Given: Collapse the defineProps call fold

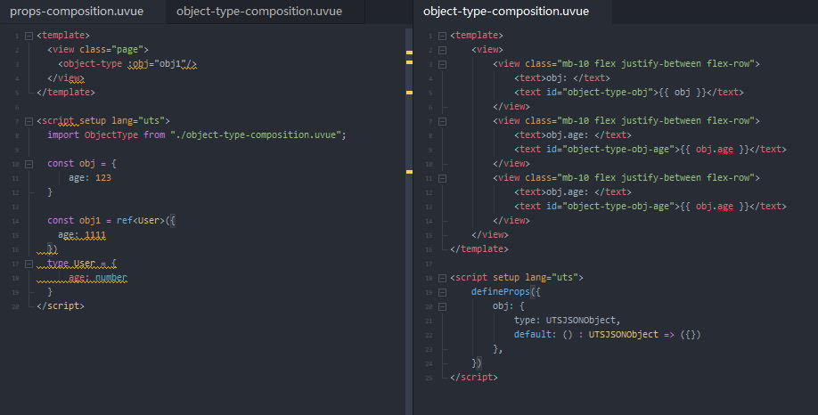Looking at the screenshot, I should [442, 292].
